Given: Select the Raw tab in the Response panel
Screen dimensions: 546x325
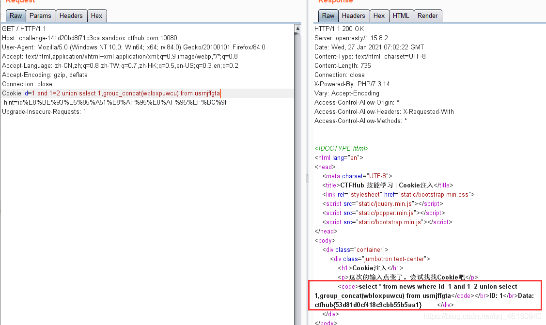Looking at the screenshot, I should (x=328, y=15).
